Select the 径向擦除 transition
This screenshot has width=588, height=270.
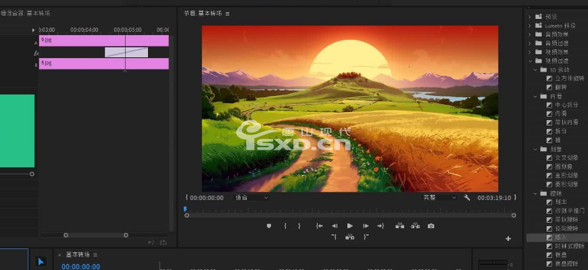click(x=566, y=228)
